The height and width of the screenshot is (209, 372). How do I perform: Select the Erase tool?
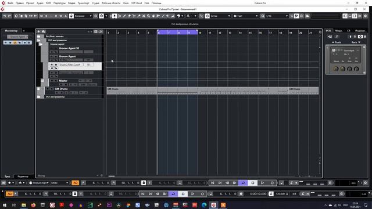[x=129, y=16]
